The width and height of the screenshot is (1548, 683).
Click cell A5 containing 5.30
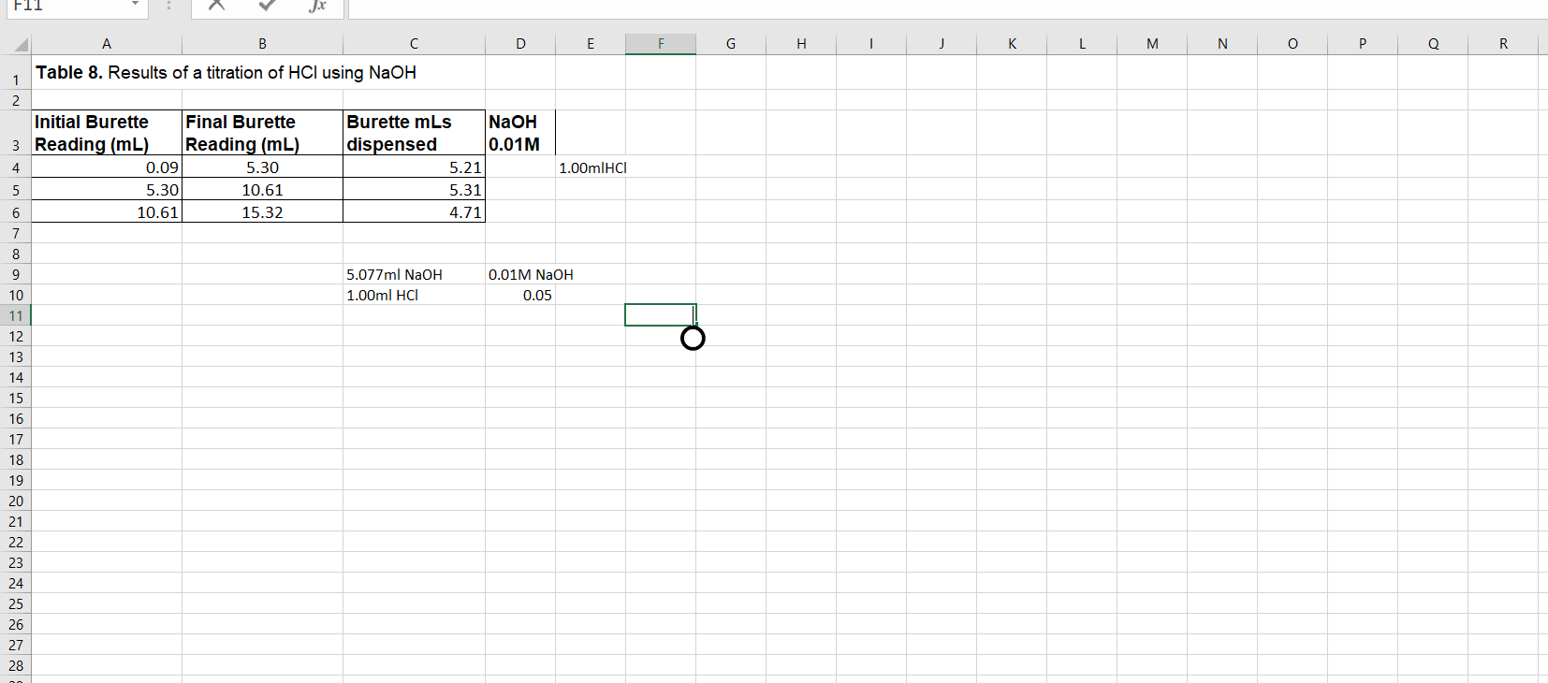[107, 189]
